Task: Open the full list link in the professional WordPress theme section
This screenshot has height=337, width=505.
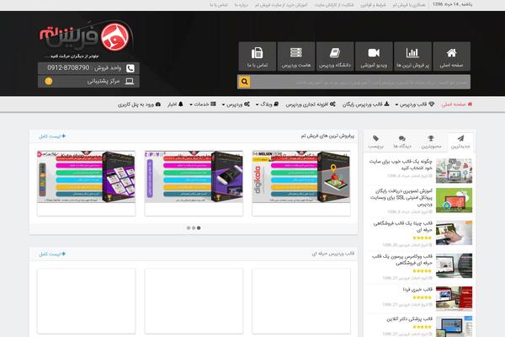Action: (52, 254)
